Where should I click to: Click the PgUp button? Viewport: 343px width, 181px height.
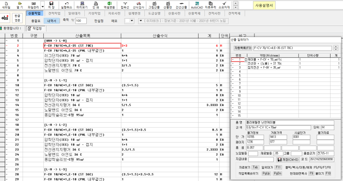click(x=266, y=173)
